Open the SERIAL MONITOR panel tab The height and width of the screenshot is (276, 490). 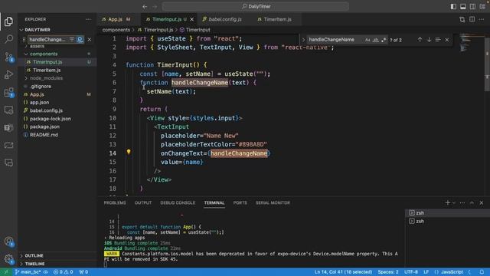(x=273, y=202)
